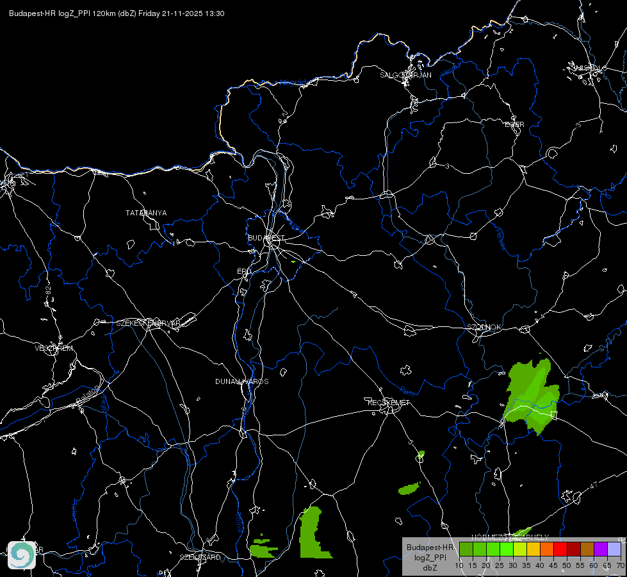Click the EGER city label
This screenshot has height=577, width=627.
click(x=515, y=124)
